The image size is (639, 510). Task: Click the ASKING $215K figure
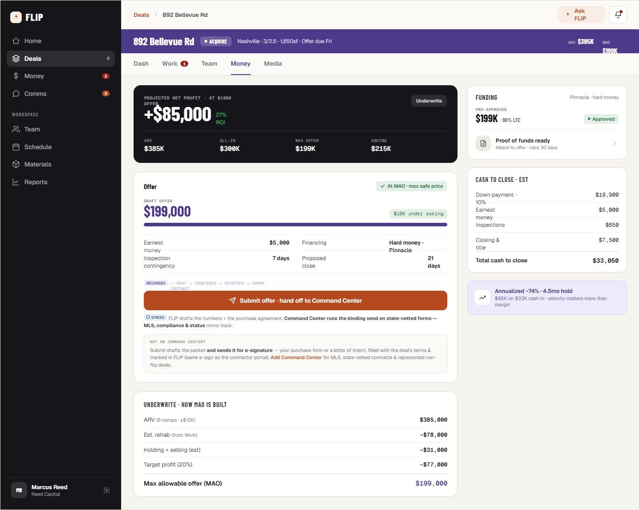381,149
